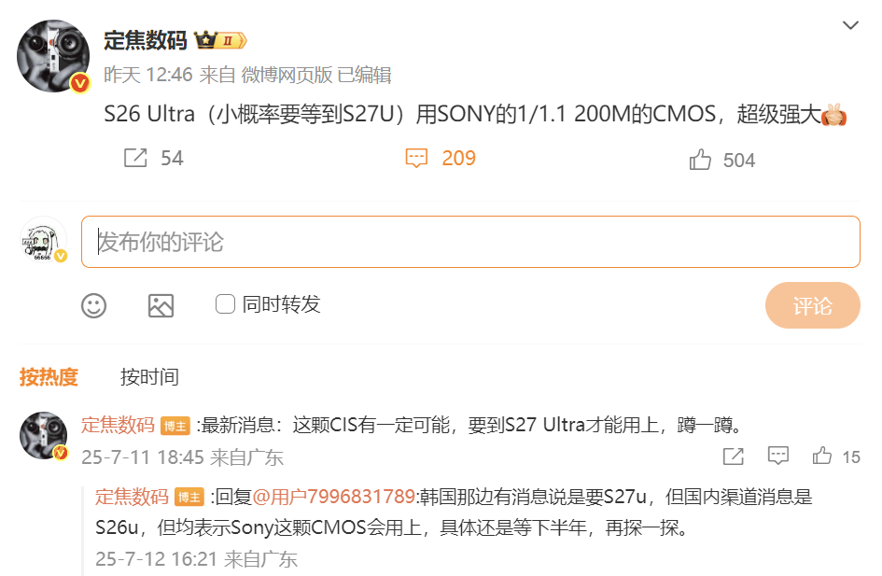The width and height of the screenshot is (882, 576).
Task: Click the orange 评论 submit button
Action: (x=812, y=305)
